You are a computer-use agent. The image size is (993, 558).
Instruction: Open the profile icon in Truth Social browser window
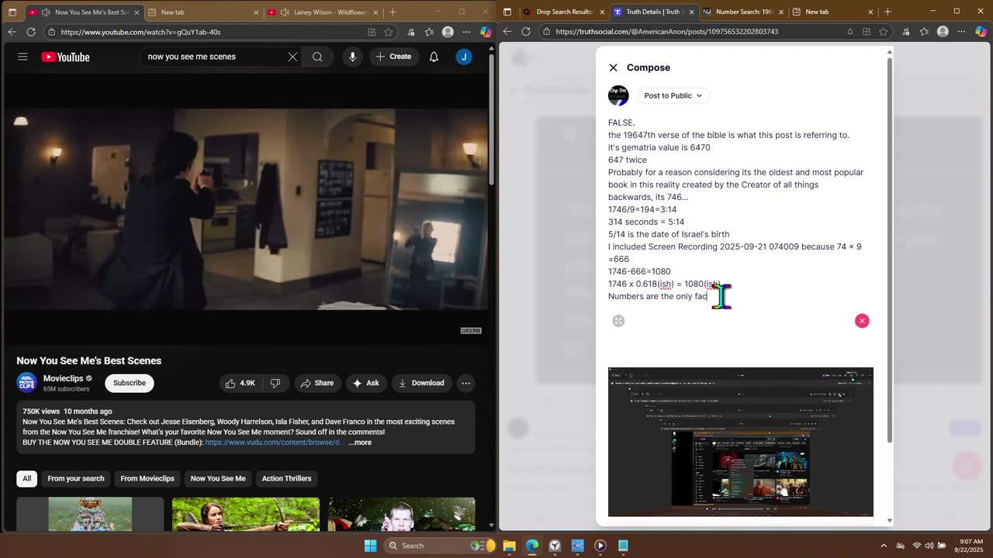coord(943,32)
